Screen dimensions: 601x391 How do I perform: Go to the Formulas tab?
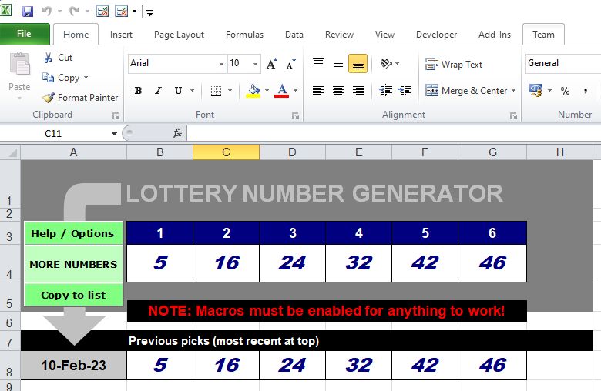click(x=244, y=35)
